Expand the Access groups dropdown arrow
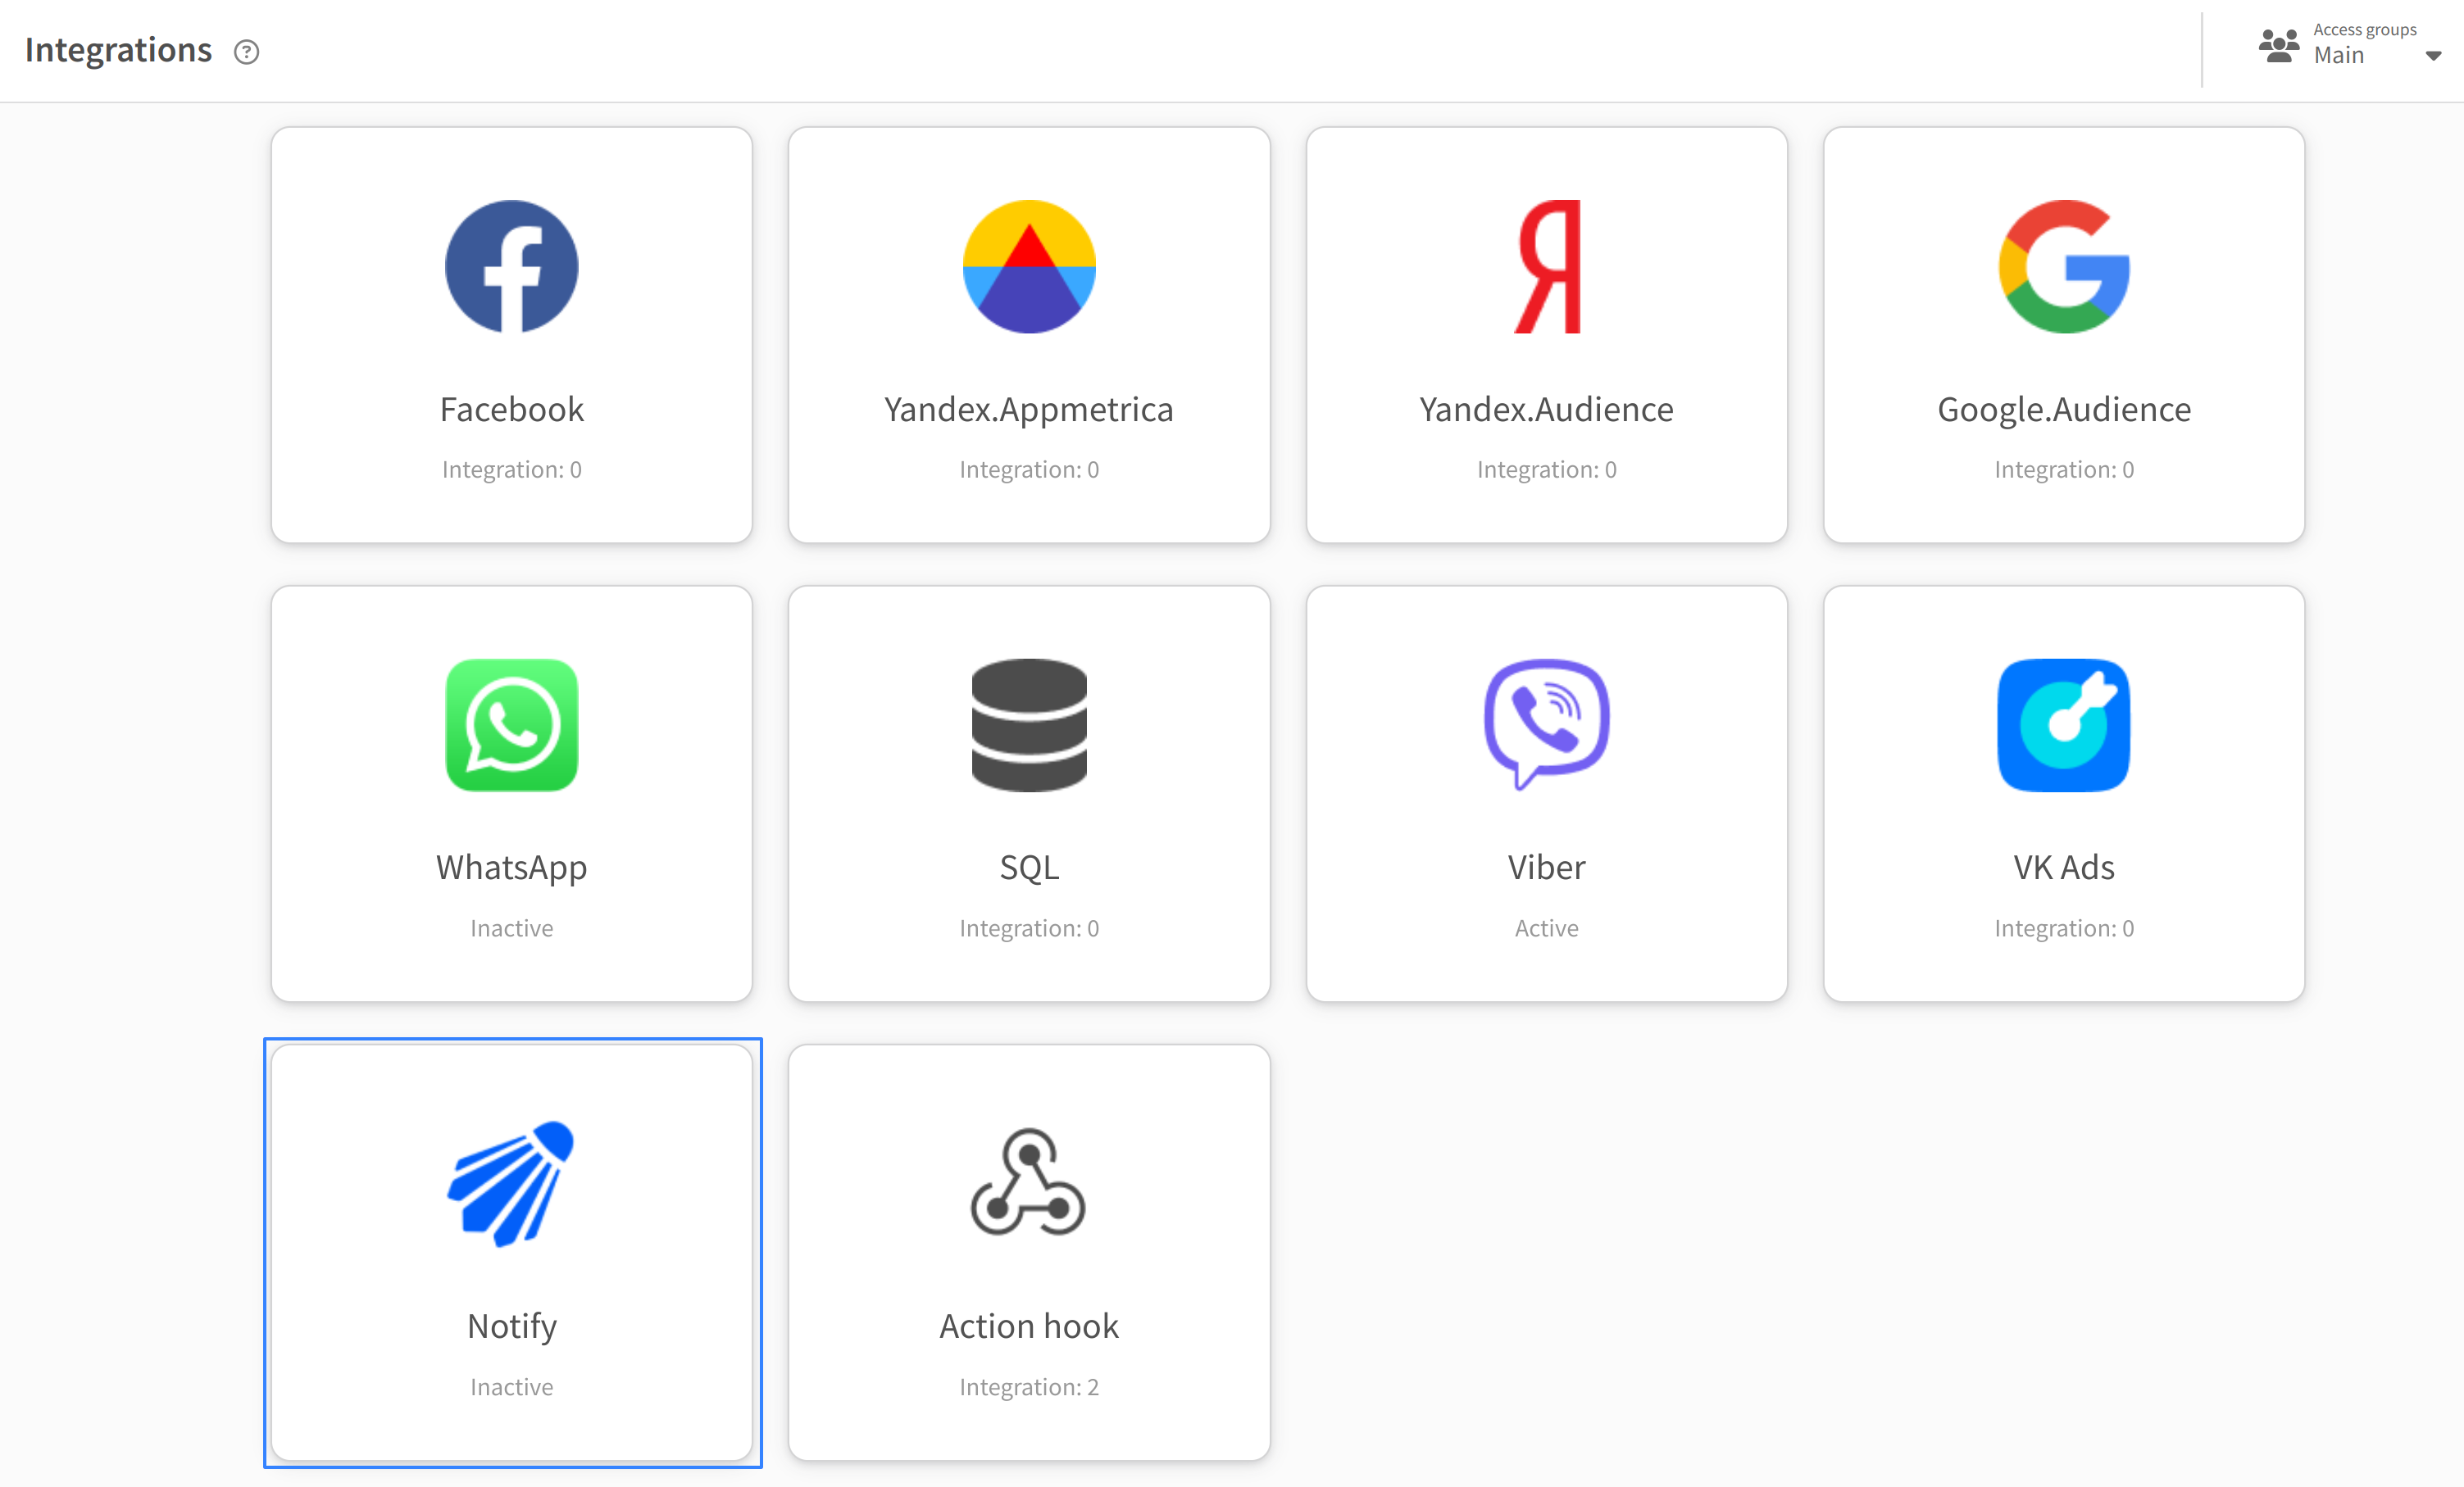The image size is (2464, 1487). click(2434, 56)
